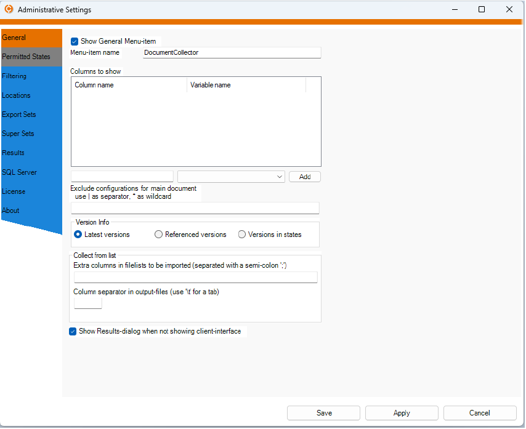Viewport: 526px width, 429px height.
Task: Toggle Show General Menu-item checkbox
Action: click(x=75, y=41)
